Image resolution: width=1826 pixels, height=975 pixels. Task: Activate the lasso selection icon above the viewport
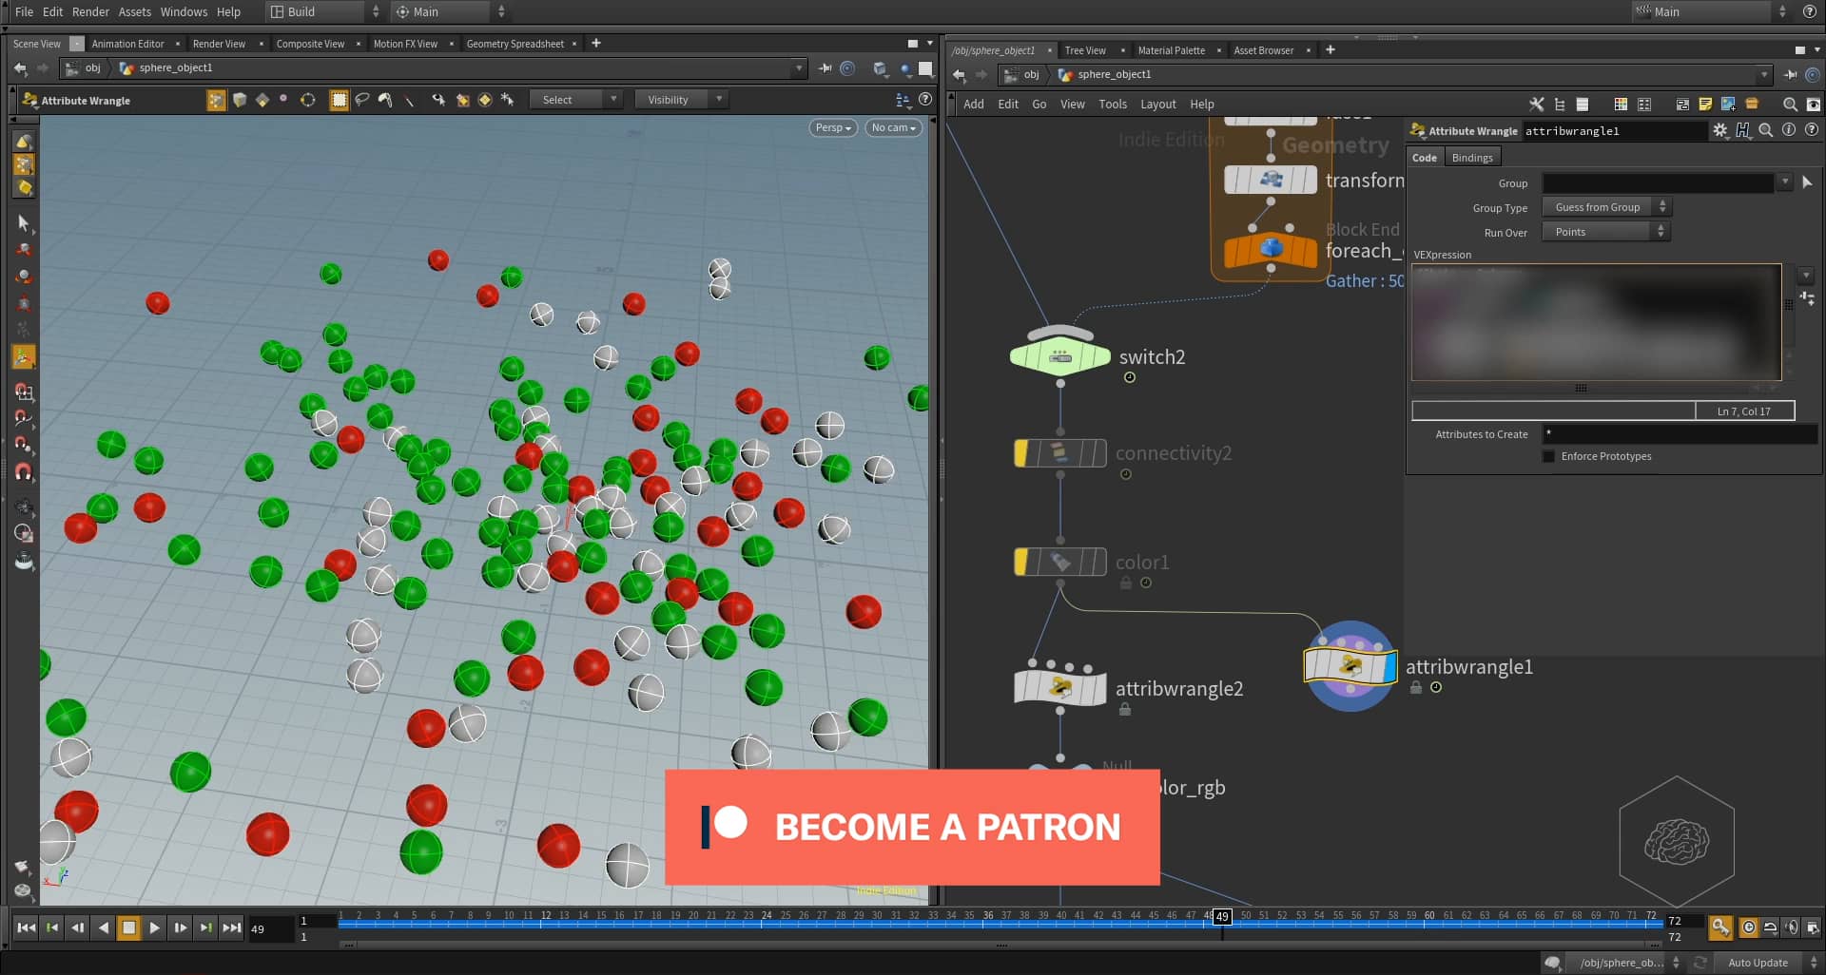point(363,100)
